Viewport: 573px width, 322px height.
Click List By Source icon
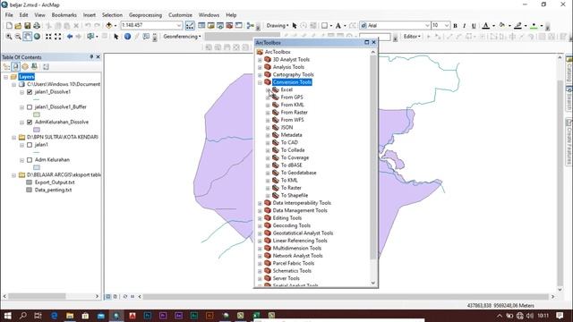(15, 67)
